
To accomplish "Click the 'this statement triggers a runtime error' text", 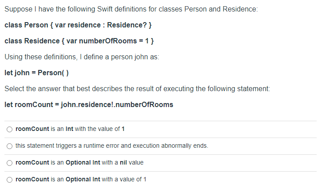I will click(112, 146).
